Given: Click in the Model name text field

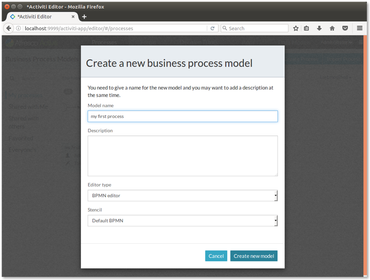Looking at the screenshot, I should coord(182,116).
